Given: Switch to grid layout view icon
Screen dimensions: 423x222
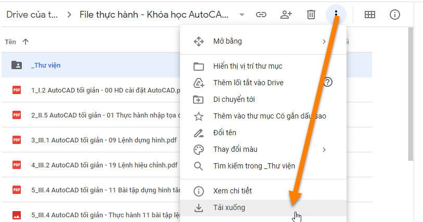Looking at the screenshot, I should tap(369, 15).
